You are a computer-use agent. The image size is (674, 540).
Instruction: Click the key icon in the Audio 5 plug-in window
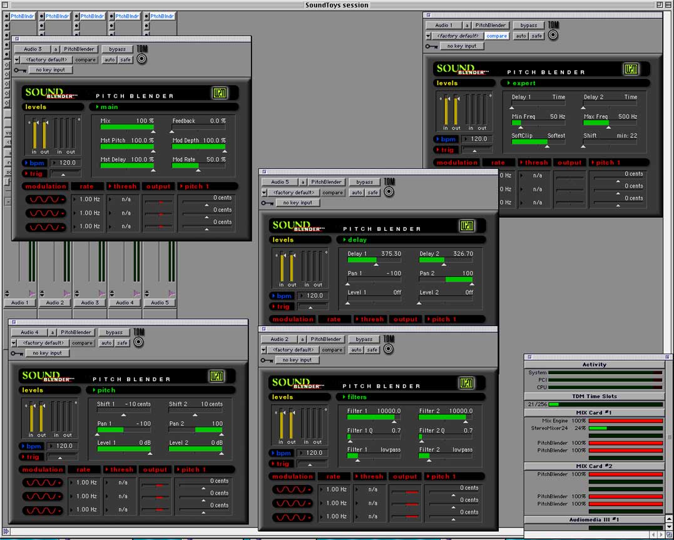click(x=267, y=203)
